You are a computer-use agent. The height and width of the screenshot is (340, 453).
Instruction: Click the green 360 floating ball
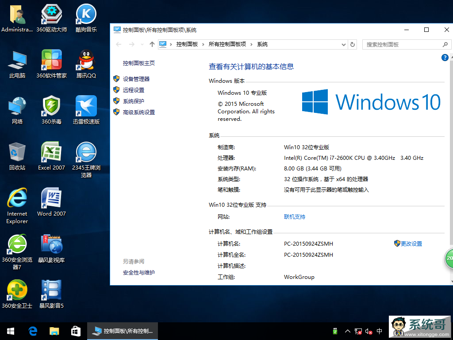coord(449,258)
